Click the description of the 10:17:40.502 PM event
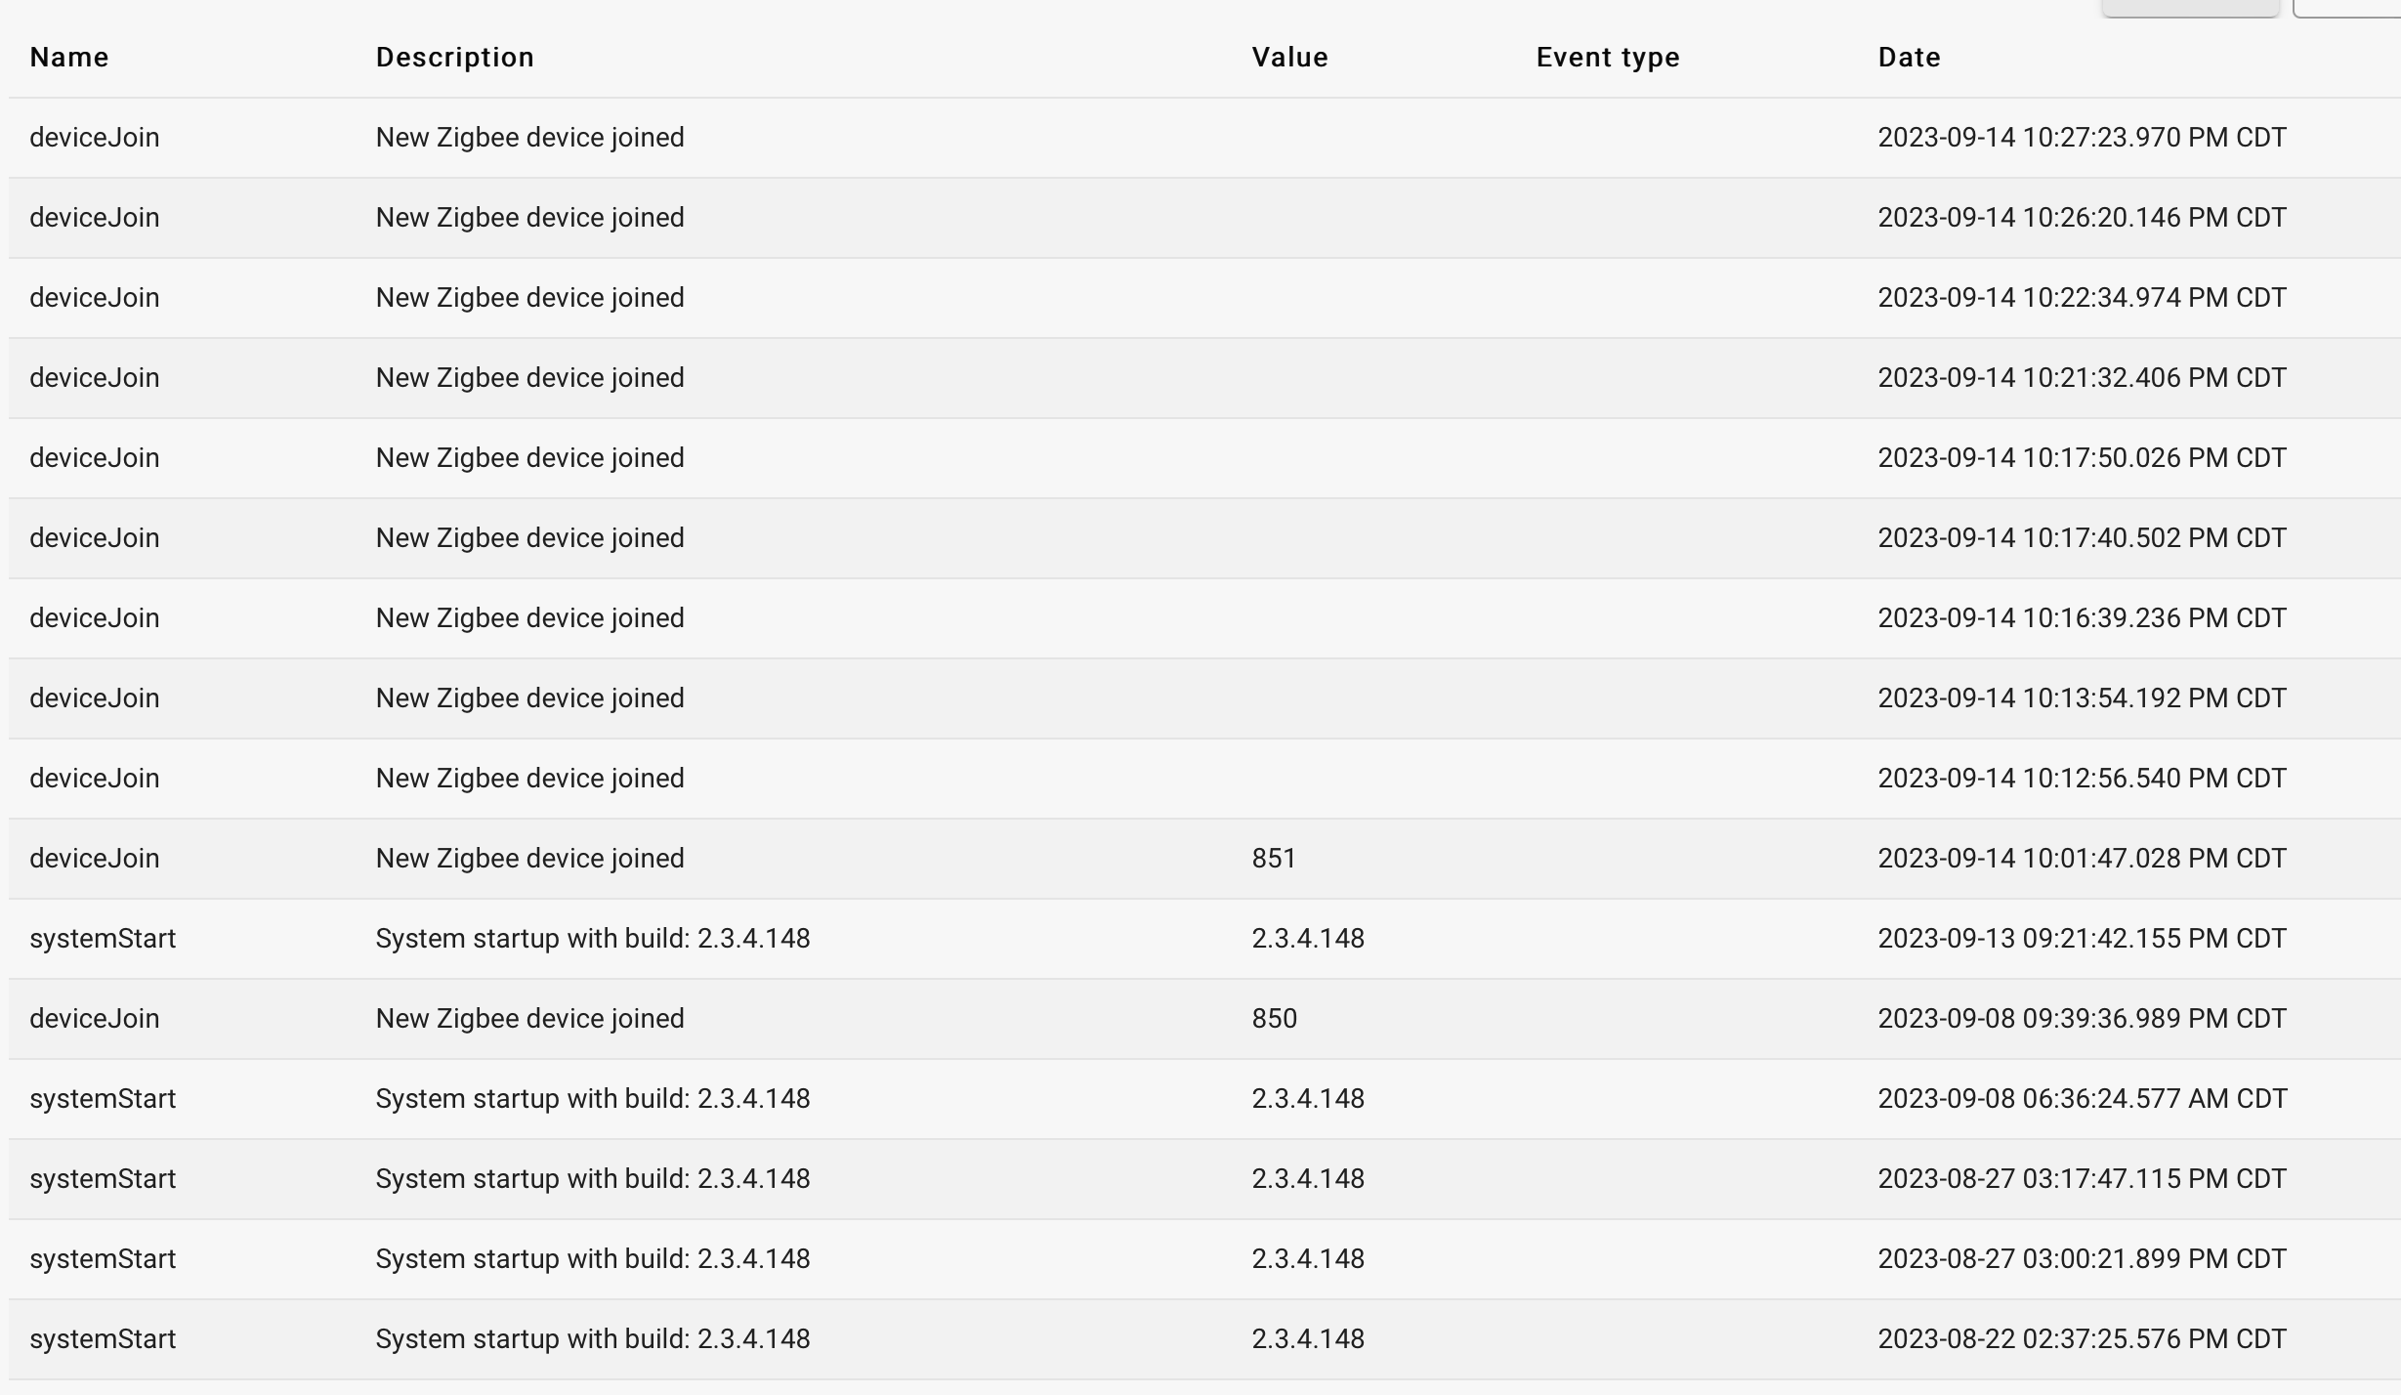The width and height of the screenshot is (2401, 1395). coord(529,538)
